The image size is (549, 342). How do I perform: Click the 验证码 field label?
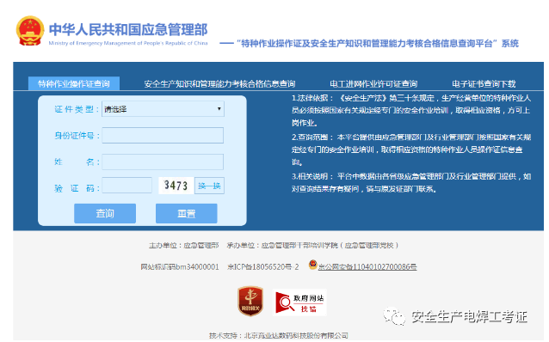coord(77,188)
